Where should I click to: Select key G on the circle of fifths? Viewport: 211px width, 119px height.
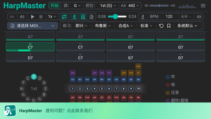34,77
